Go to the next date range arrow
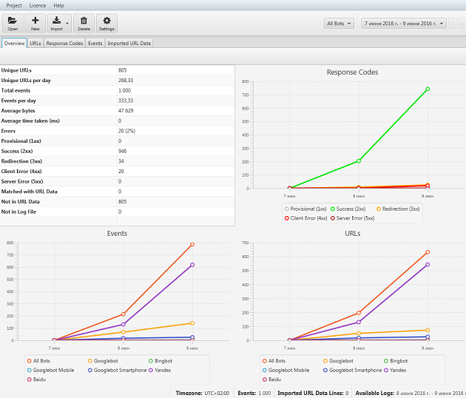 click(462, 24)
